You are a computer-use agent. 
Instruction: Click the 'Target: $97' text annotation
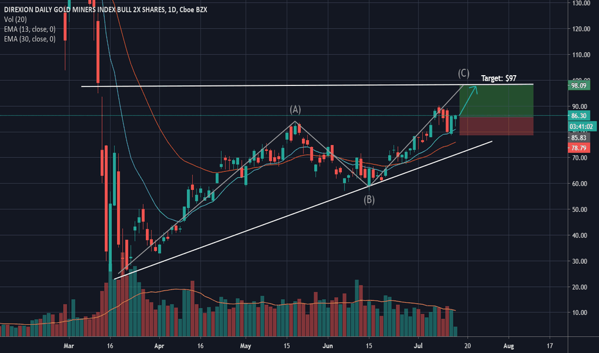click(499, 78)
